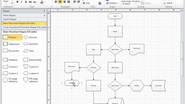Decrease the paragraph indent

75,2
